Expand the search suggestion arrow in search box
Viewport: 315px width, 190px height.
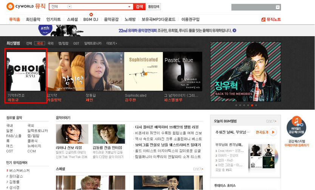point(129,7)
